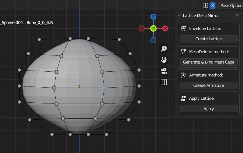Screen dimensions: 243x153
Task: Click the MeshDeform method: label
Action: [209, 52]
